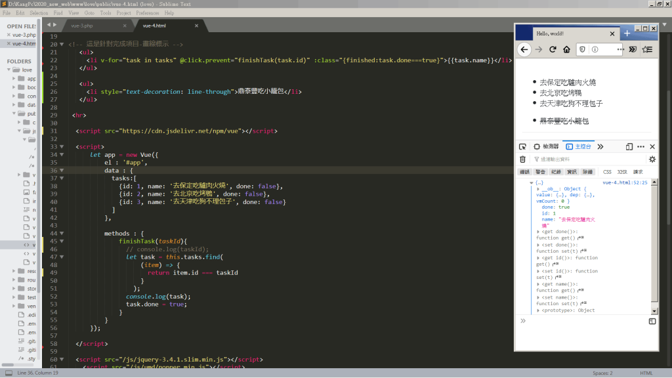The width and height of the screenshot is (672, 378).
Task: Go to the Firefox home page
Action: pos(566,50)
